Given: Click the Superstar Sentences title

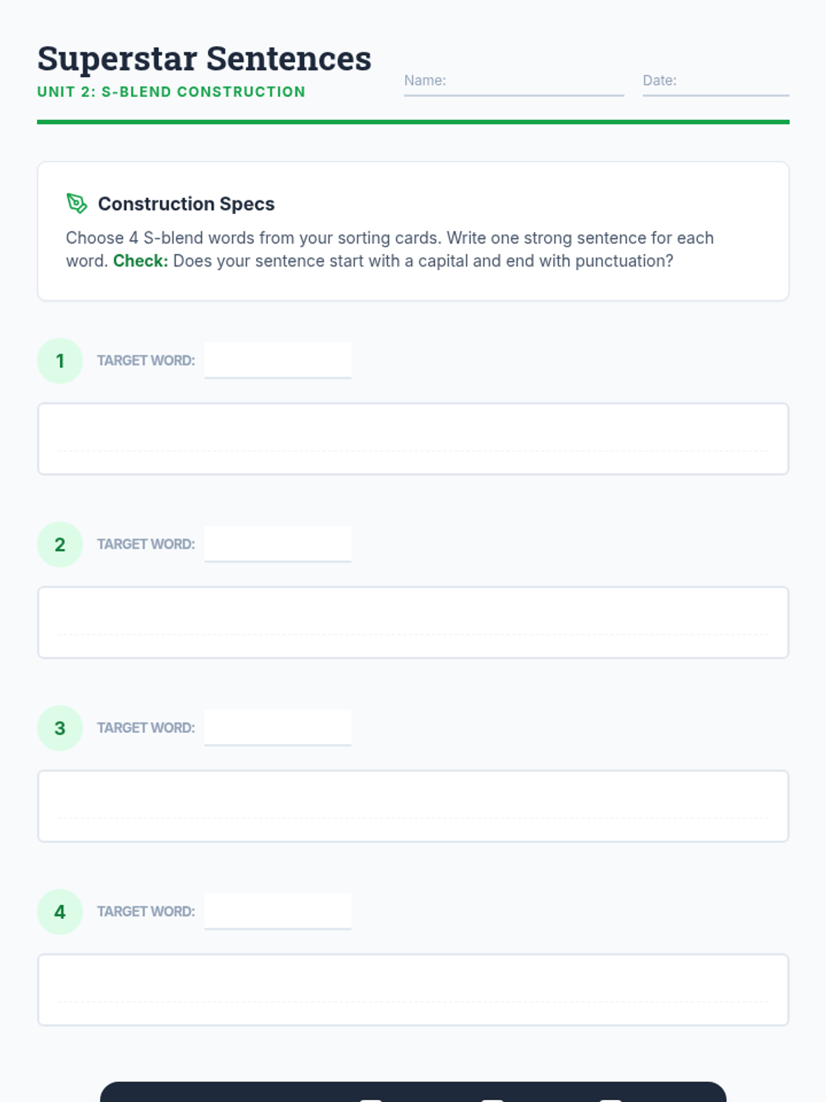Looking at the screenshot, I should click(x=204, y=59).
